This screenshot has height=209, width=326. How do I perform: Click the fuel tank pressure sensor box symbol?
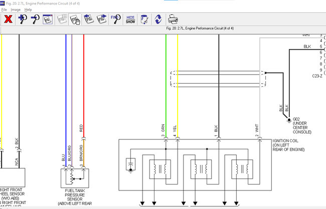coord(75,178)
